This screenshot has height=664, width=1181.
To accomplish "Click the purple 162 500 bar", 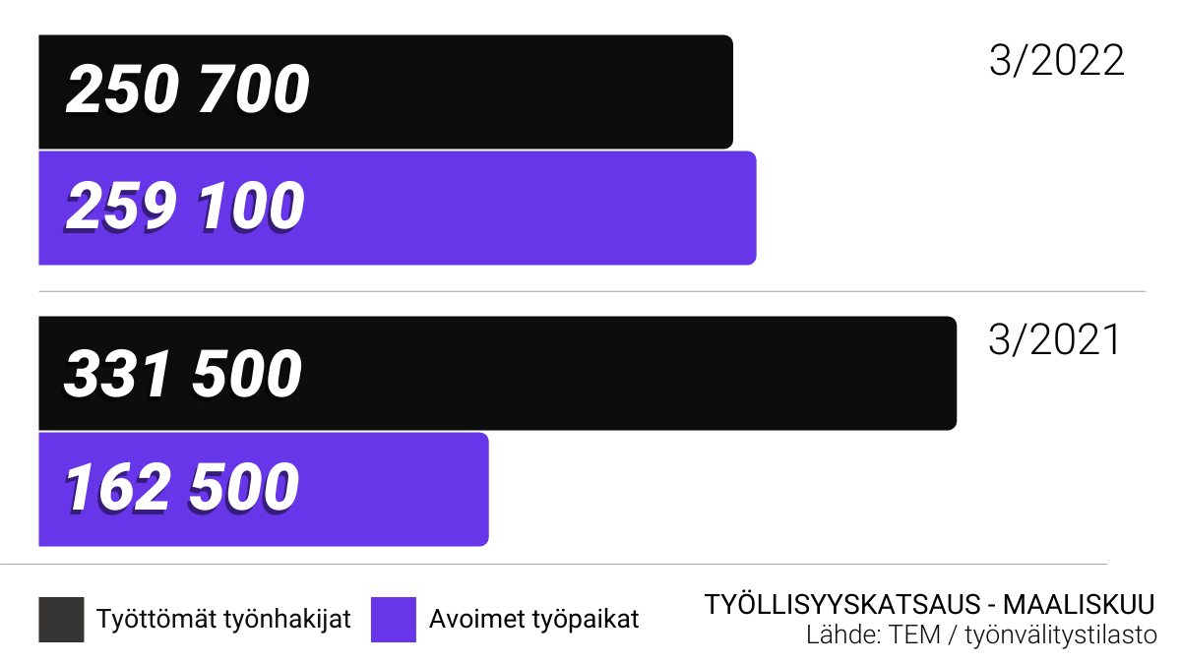I will click(x=264, y=489).
